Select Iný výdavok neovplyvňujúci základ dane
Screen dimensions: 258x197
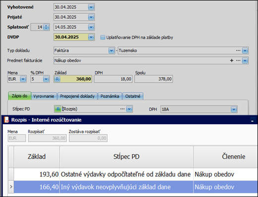click(126, 187)
